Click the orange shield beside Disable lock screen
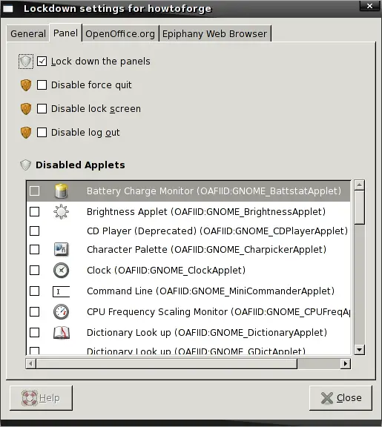 click(x=26, y=109)
